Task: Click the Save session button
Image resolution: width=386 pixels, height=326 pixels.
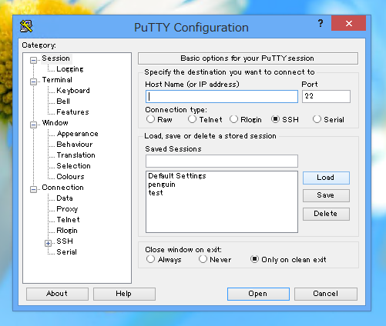Action: coord(326,195)
